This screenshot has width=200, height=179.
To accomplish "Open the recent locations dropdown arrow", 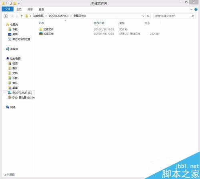I will 17,16.
